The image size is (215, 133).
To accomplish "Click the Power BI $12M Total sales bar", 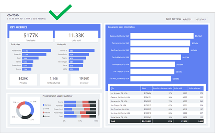I will pyautogui.click(x=34, y=55).
